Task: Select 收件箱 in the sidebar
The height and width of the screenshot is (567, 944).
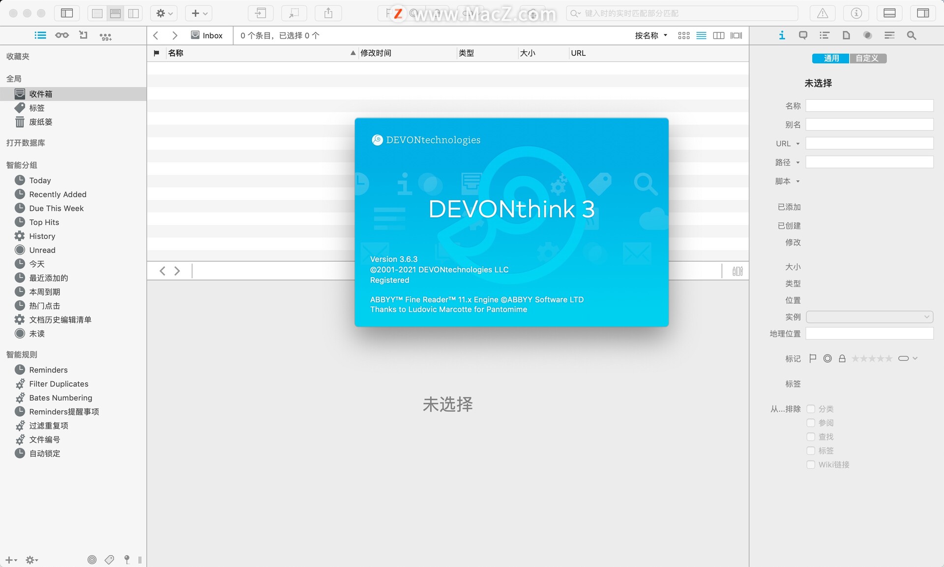Action: [x=73, y=94]
